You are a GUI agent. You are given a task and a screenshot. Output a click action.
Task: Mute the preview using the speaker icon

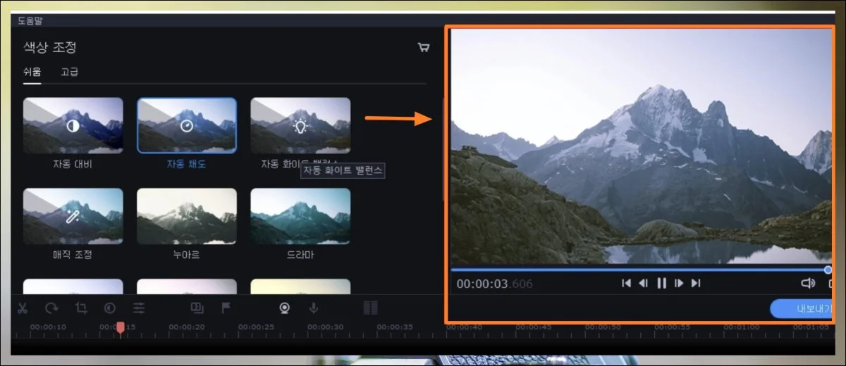[x=808, y=283]
